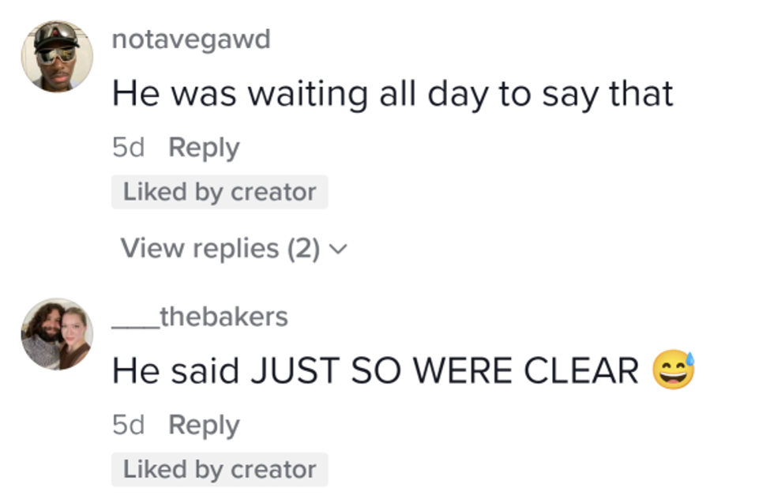774x503 pixels.
Task: Click the 5d timestamp under ___thebakers' comment
Action: 130,425
